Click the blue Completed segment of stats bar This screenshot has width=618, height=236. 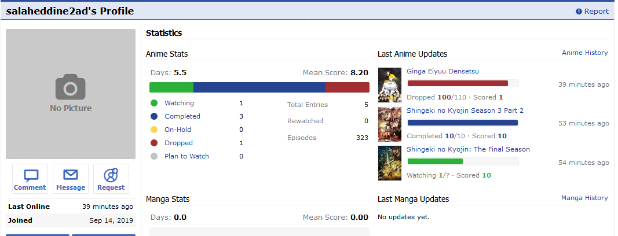coord(259,87)
